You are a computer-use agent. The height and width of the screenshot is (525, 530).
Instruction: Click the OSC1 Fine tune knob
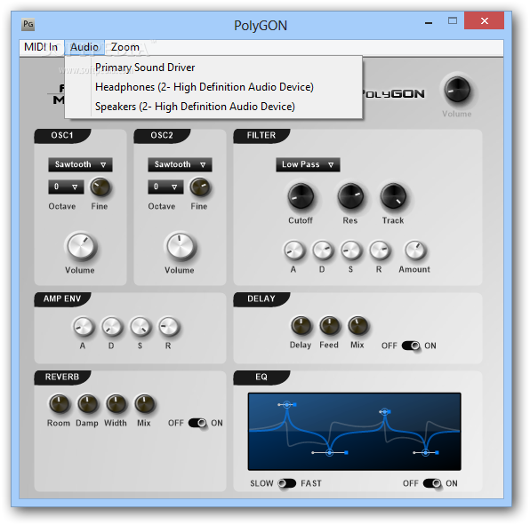[x=100, y=187]
